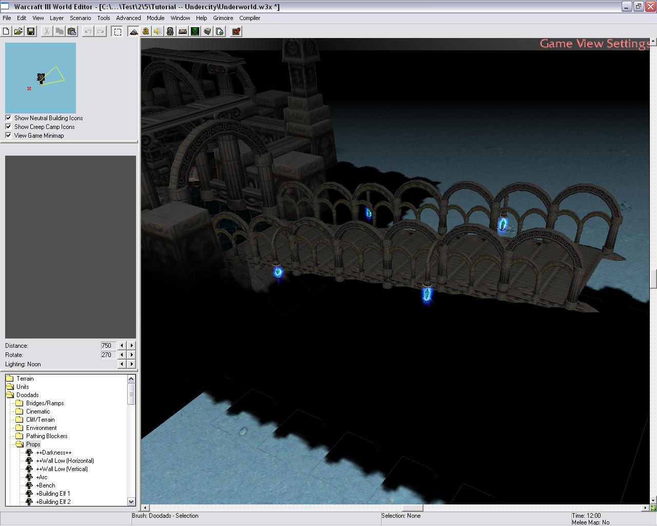
Task: Open the Grimoire menu
Action: [223, 18]
